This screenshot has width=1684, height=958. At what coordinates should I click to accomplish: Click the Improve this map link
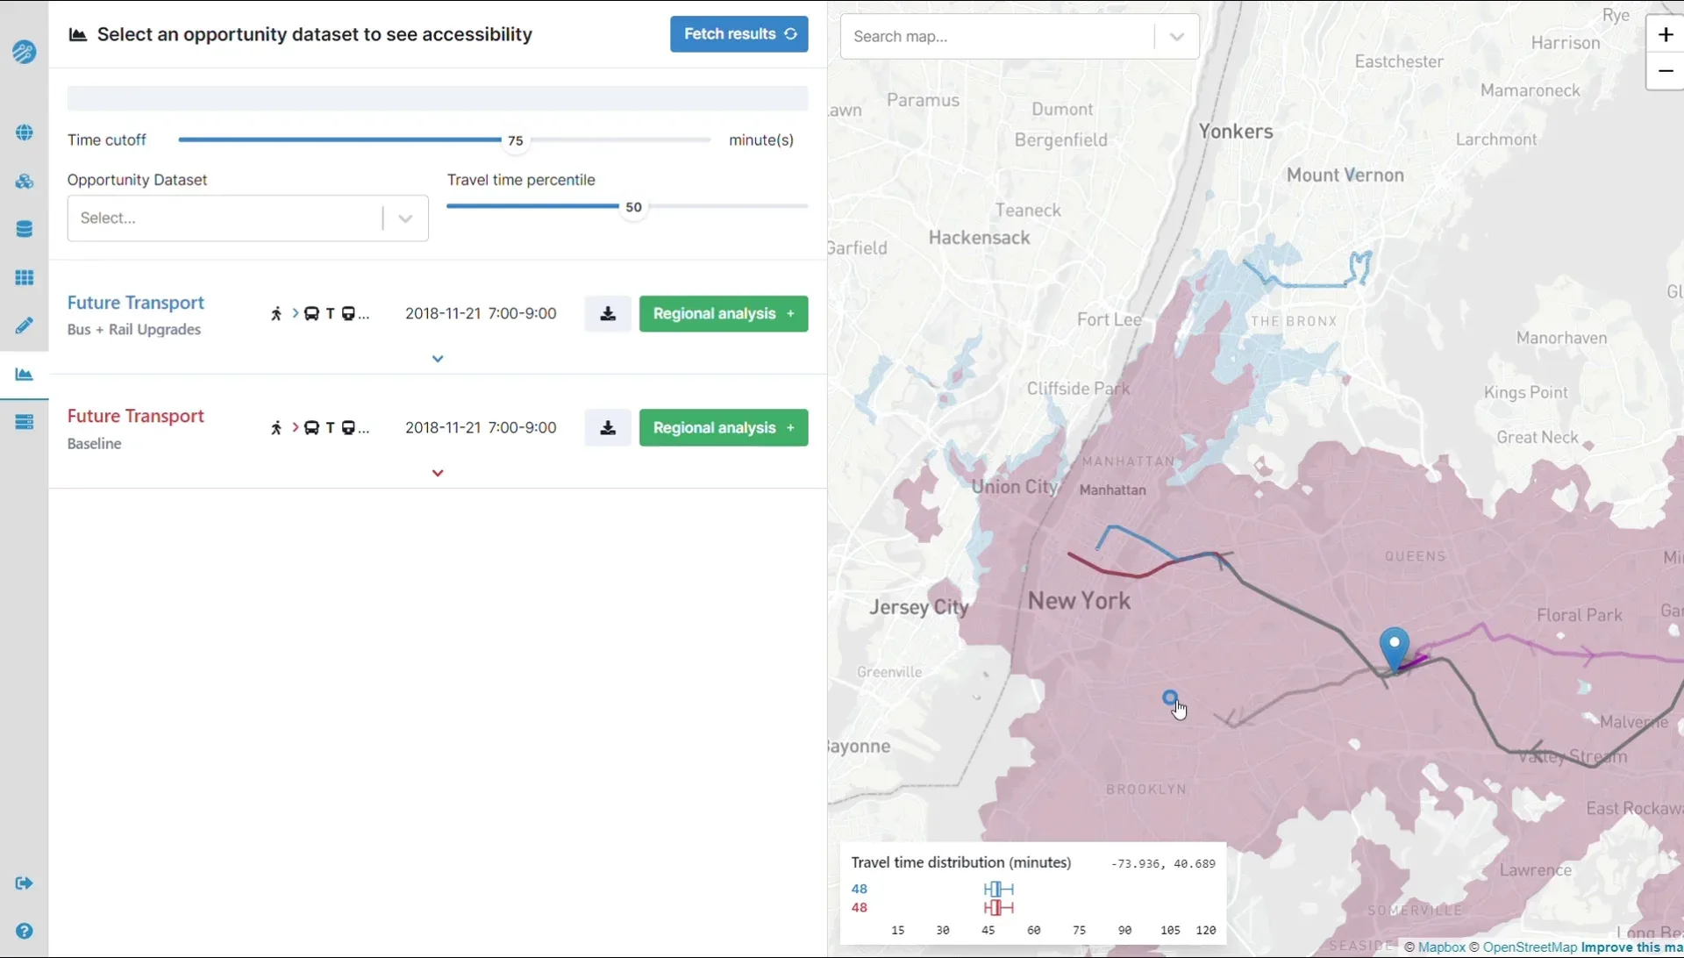pos(1632,947)
